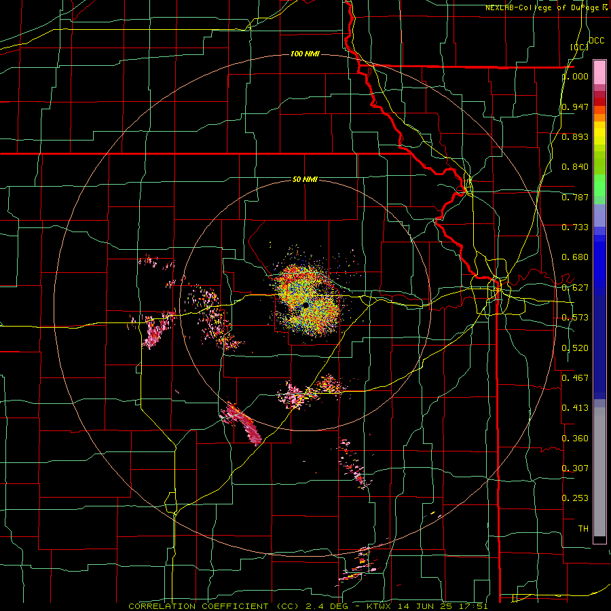Click the 0.733 value on the color scale
Screen dimensions: 611x611
(575, 227)
